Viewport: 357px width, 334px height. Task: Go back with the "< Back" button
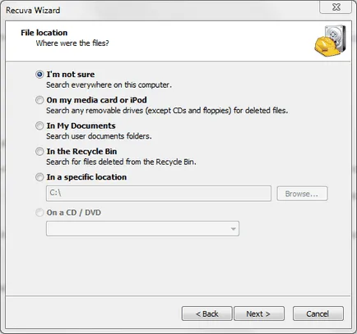(x=207, y=313)
